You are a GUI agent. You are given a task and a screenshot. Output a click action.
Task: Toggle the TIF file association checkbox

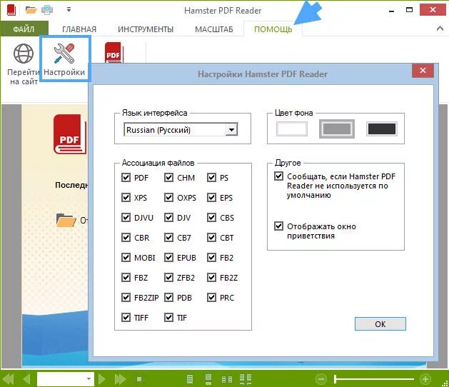click(x=169, y=318)
